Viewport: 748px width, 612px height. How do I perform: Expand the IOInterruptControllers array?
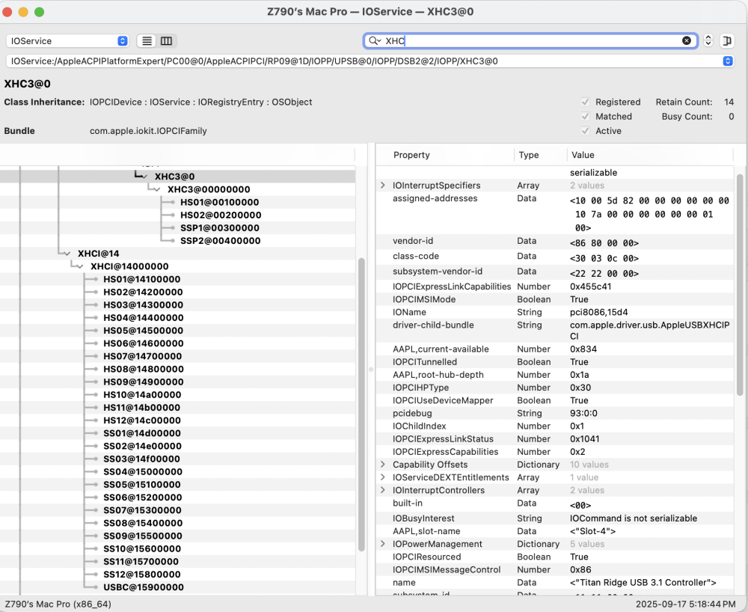coord(382,490)
